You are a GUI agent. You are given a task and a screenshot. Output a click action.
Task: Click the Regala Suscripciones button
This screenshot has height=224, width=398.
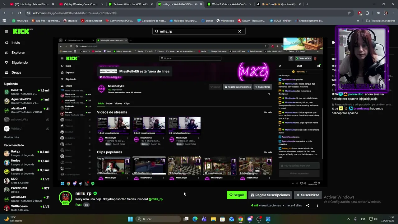tap(270, 195)
